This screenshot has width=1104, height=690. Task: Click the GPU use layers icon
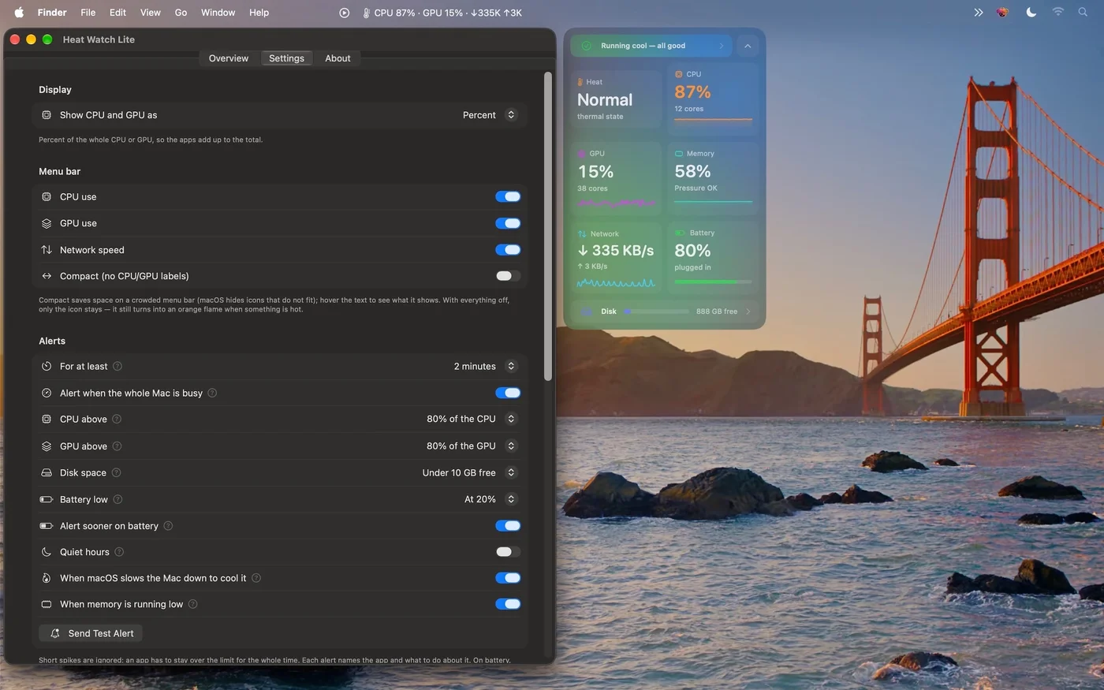pyautogui.click(x=47, y=223)
